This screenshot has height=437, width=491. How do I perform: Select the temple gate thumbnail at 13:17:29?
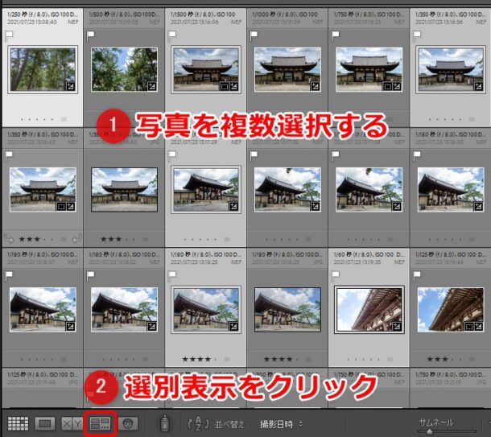click(204, 190)
